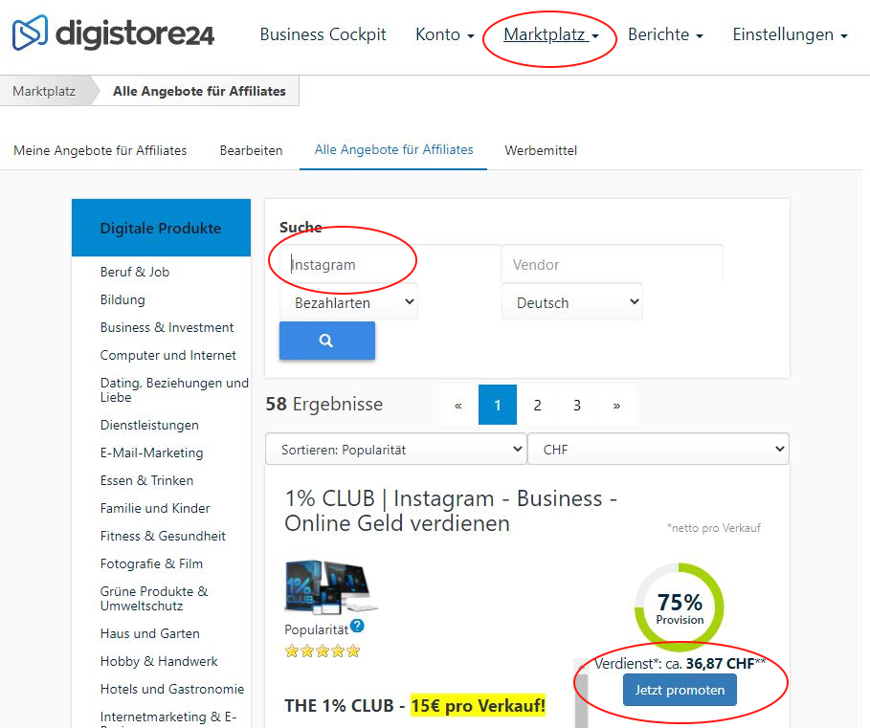The height and width of the screenshot is (728, 870).
Task: Click the *netto pro Verkauf note
Action: coord(714,528)
